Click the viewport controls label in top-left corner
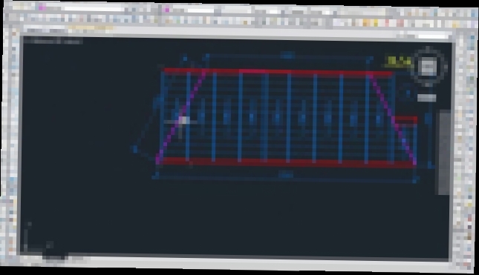 53,41
